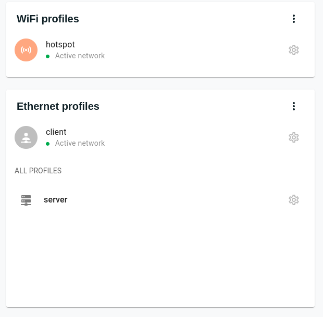The image size is (323, 317).
Task: Click the ALL PROFILES section label
Action: tap(38, 171)
